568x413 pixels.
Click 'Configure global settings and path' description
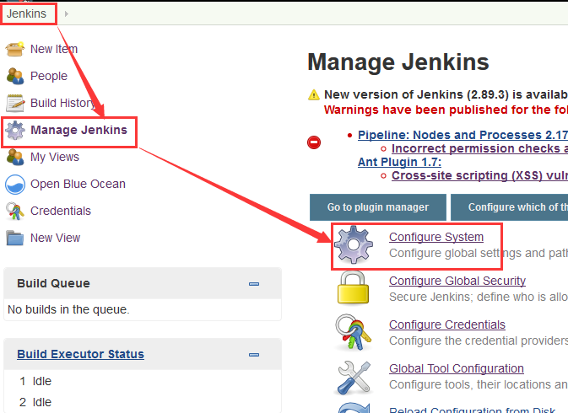pos(479,253)
